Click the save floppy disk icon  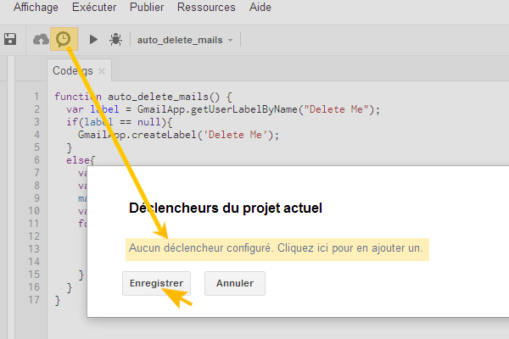[x=10, y=39]
